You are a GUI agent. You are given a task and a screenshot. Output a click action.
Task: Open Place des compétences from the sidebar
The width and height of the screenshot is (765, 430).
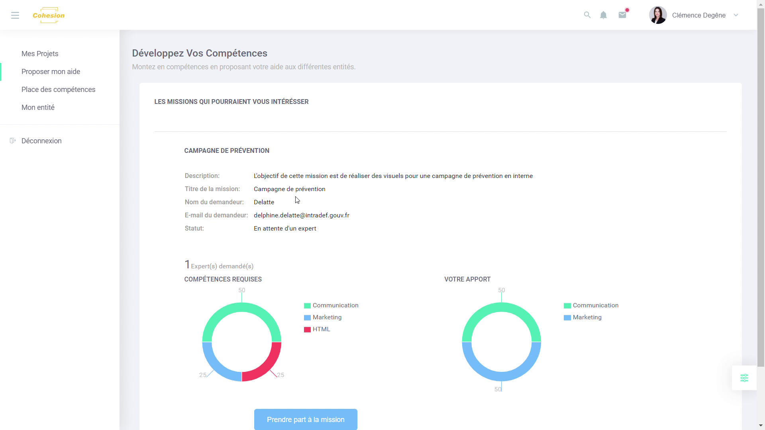(x=58, y=90)
